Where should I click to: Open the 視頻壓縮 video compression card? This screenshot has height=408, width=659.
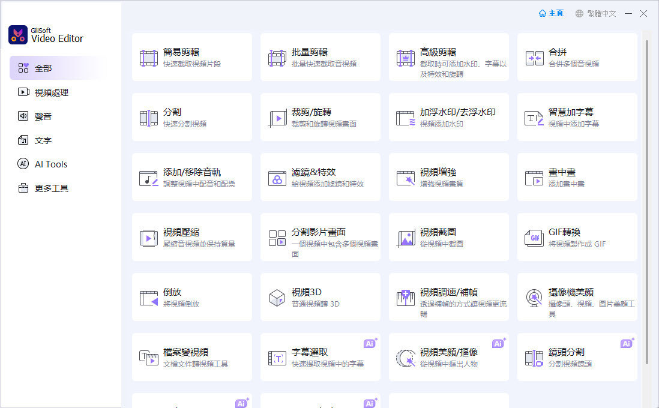click(x=191, y=237)
